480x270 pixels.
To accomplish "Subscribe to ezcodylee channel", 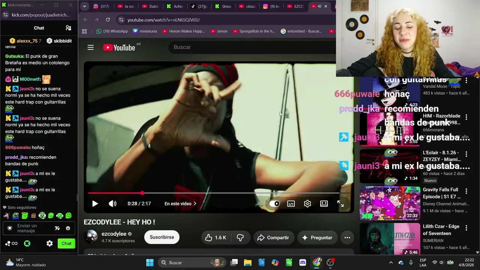I will (x=162, y=237).
